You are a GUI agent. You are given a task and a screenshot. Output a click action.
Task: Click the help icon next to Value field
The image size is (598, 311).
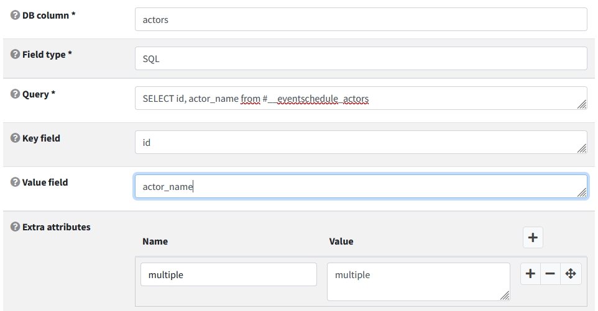pos(15,183)
